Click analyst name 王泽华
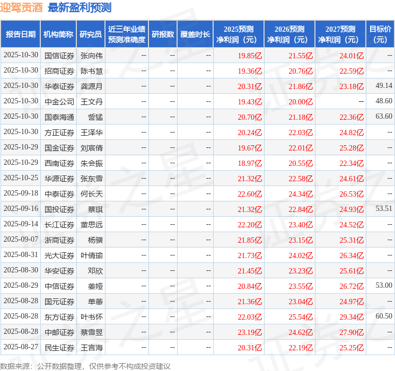395x371 pixels. [92, 132]
